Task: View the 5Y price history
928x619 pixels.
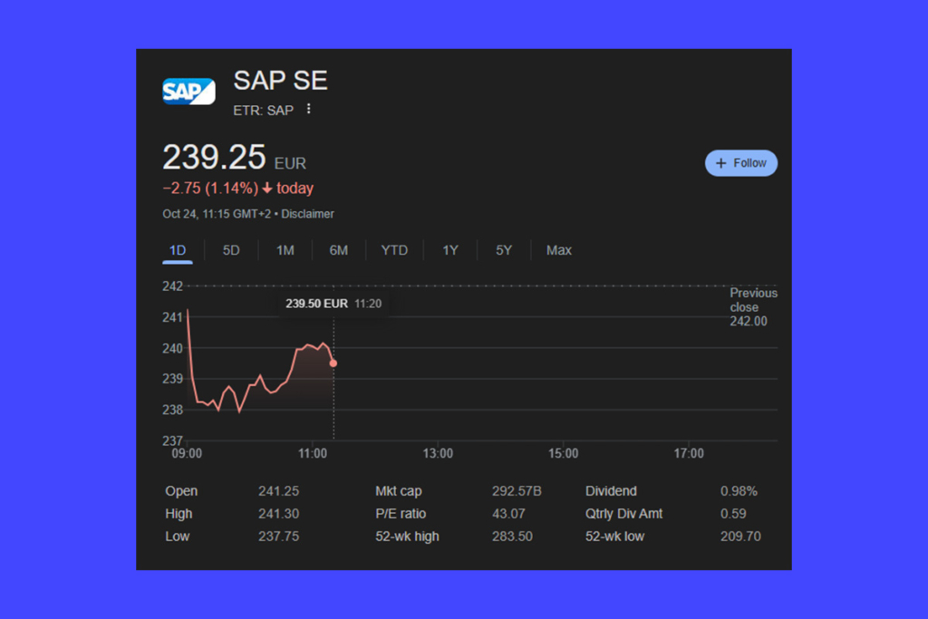Action: 504,250
